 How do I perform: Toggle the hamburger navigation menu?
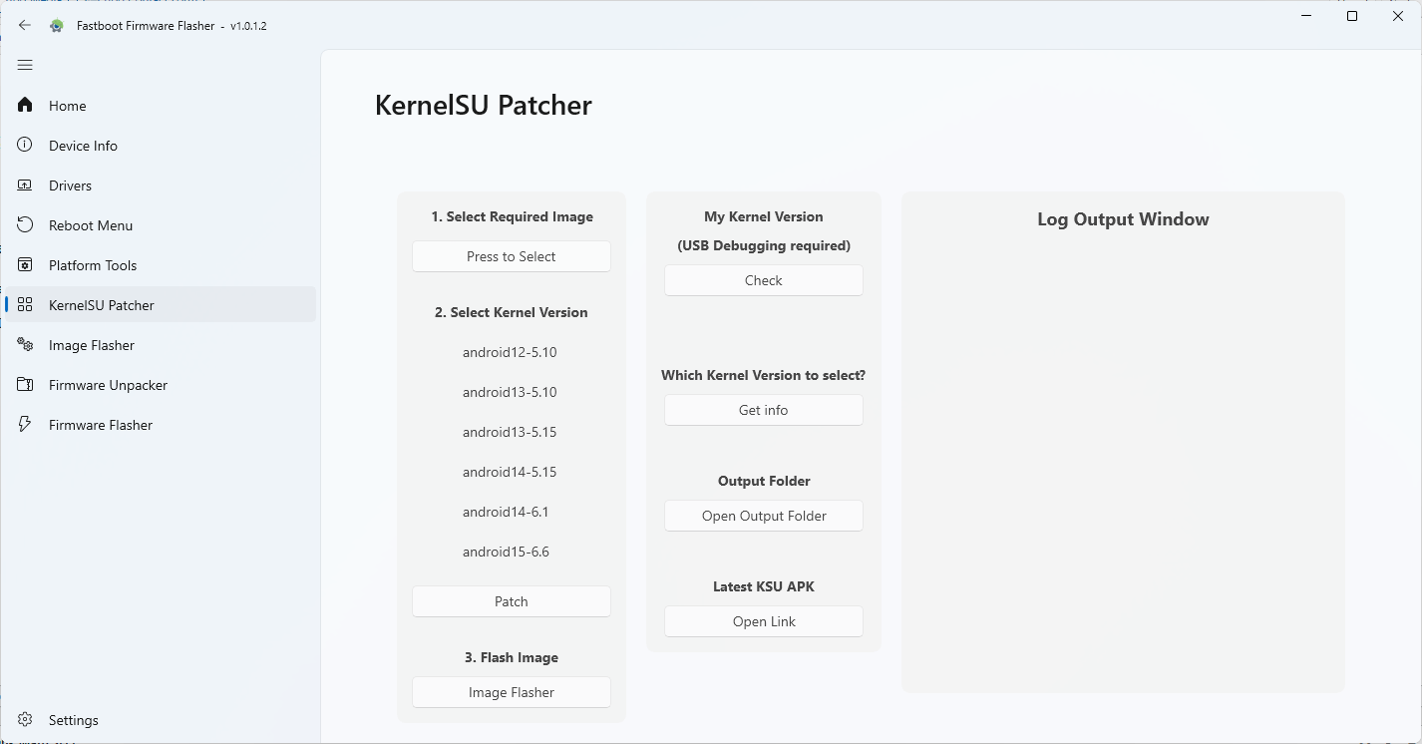pos(26,66)
